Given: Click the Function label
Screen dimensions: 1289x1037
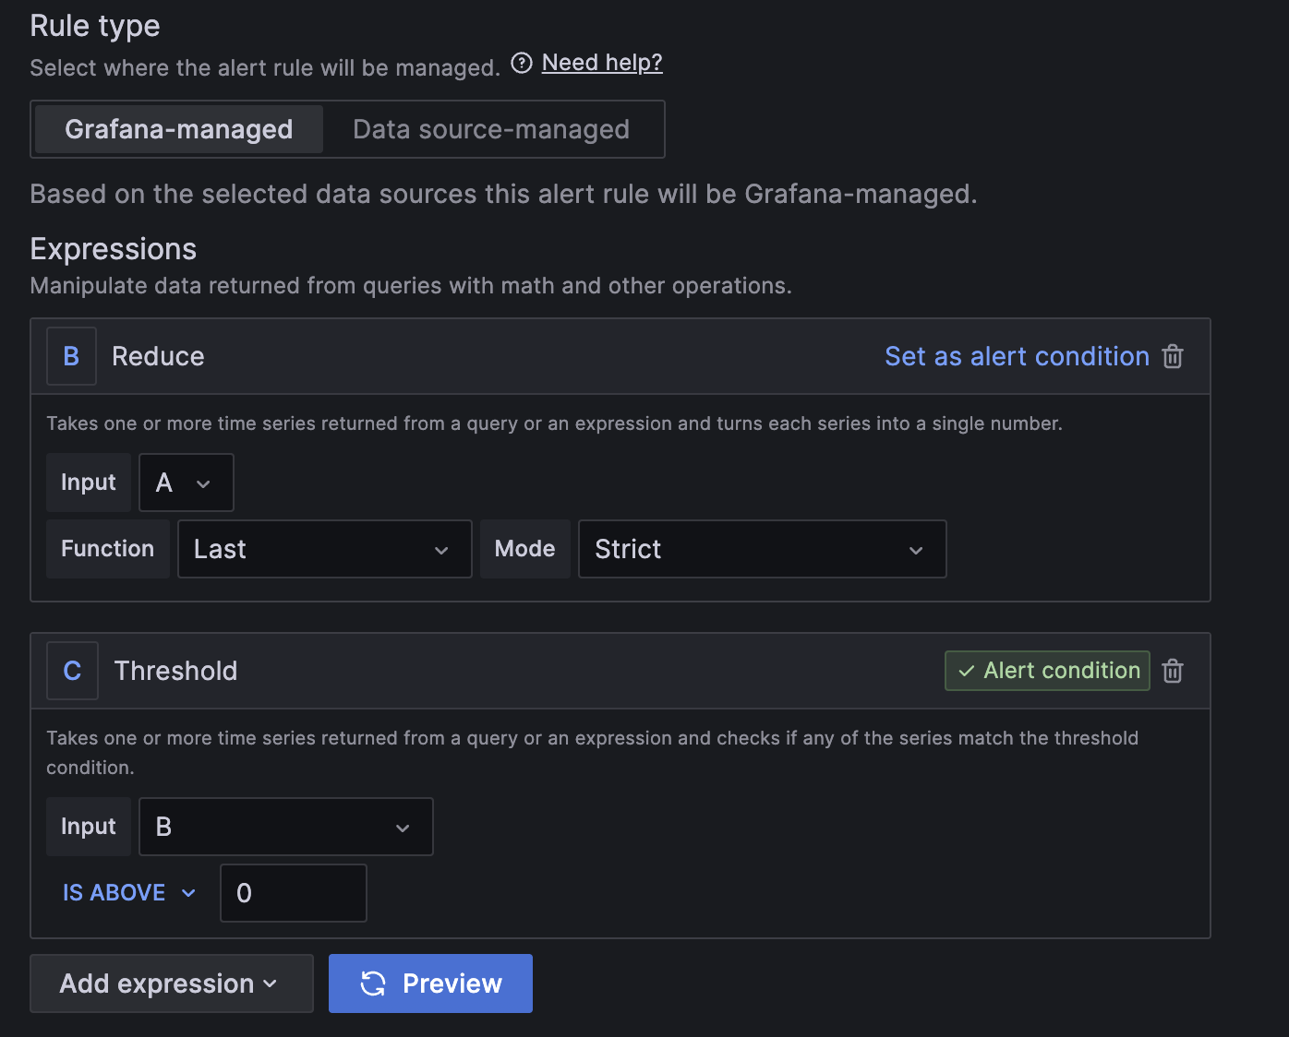Looking at the screenshot, I should coord(108,549).
